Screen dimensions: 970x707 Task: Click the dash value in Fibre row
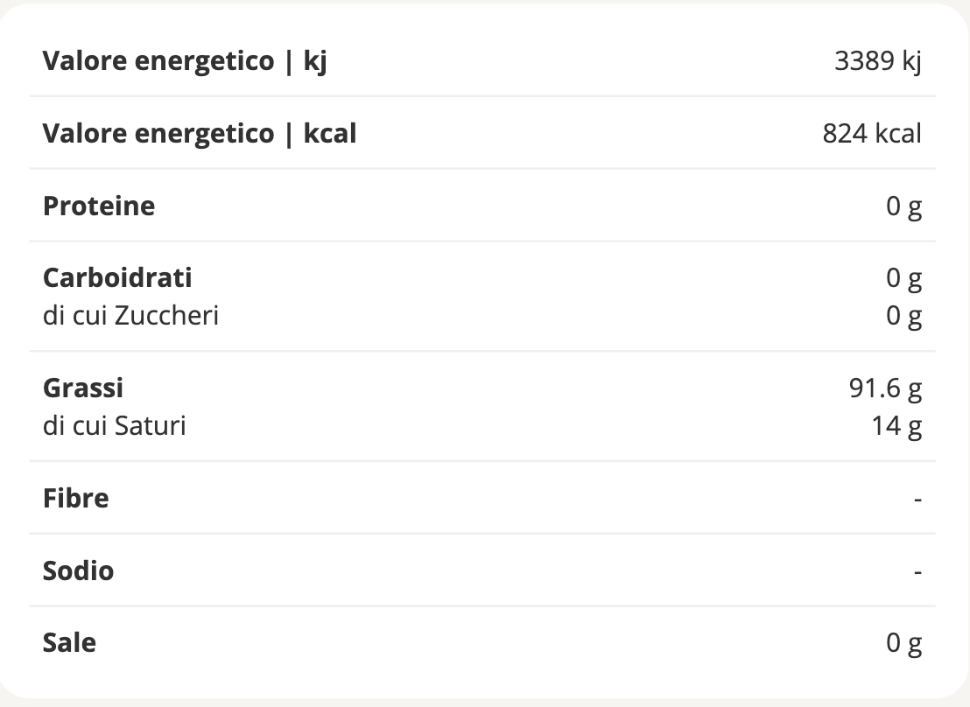pos(917,500)
